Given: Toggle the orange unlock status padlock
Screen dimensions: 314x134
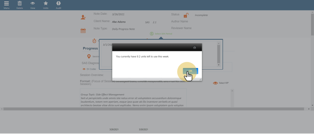Looking at the screenshot, I should pos(186,15).
